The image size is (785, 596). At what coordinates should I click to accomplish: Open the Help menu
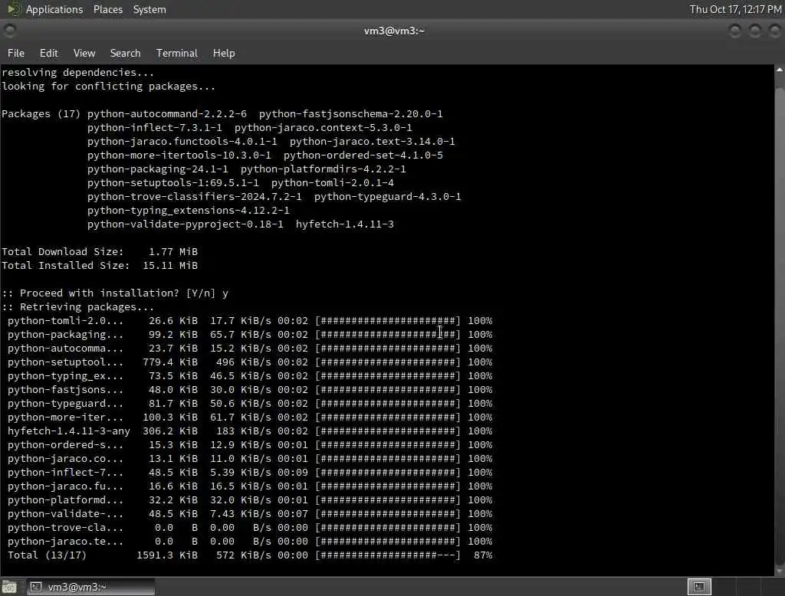coord(224,53)
